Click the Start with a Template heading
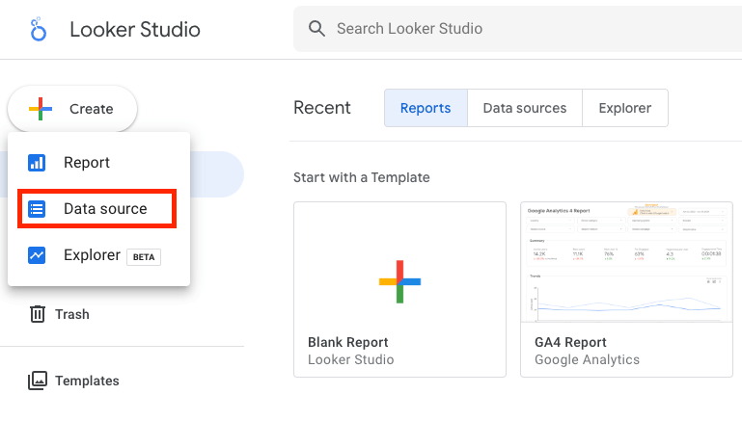This screenshot has width=742, height=421. [362, 177]
